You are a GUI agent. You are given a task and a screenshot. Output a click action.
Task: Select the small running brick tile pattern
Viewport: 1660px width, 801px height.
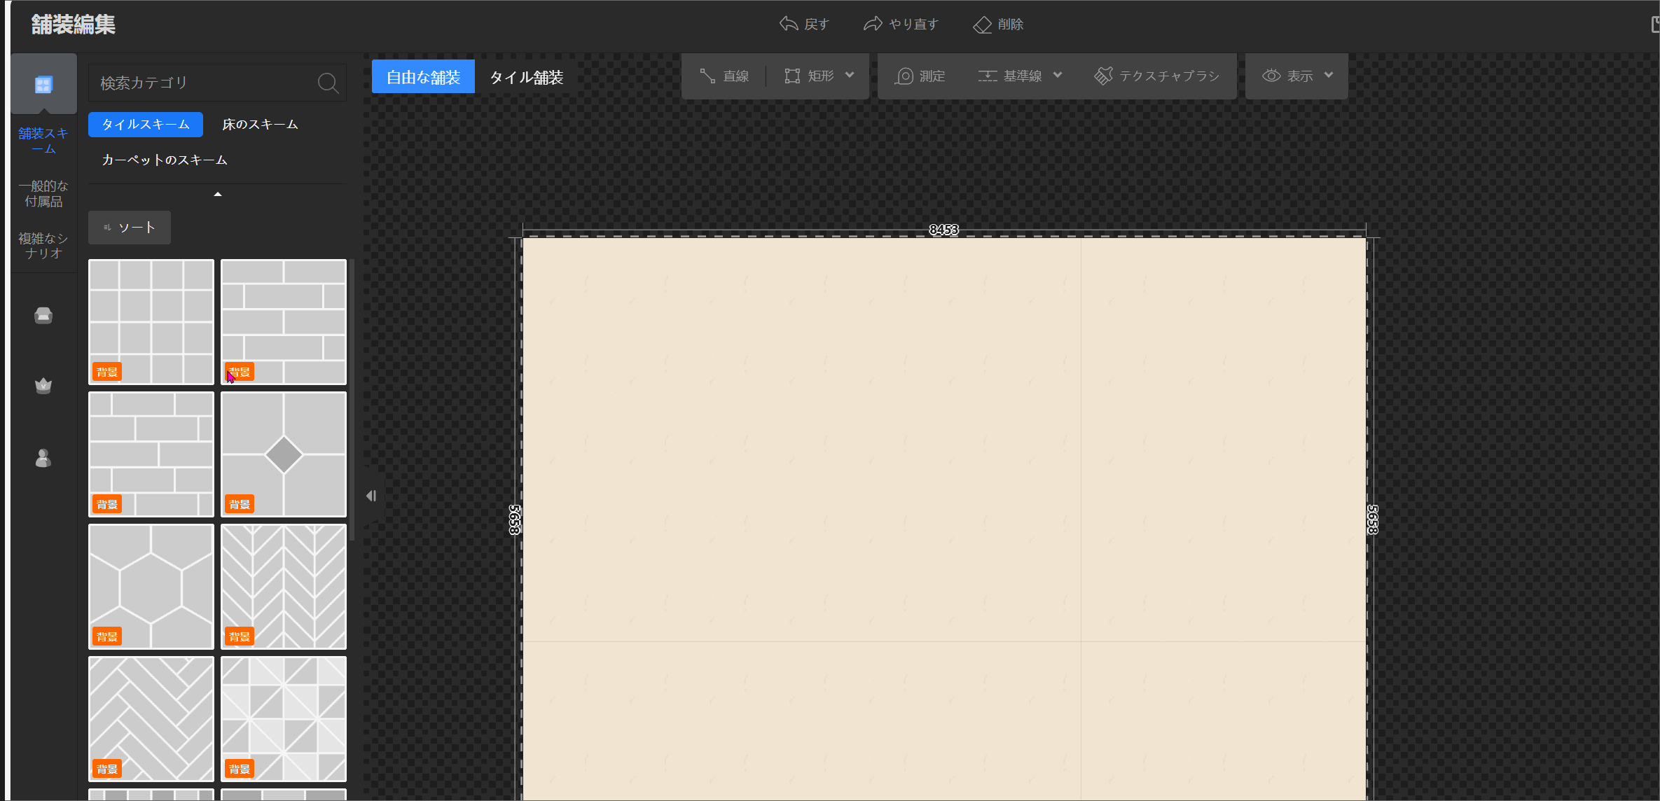click(151, 454)
